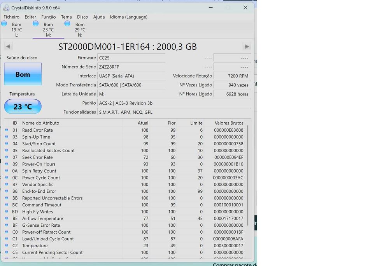Click the serial number field Z4Z28RFP
389x266 pixels.
[131, 67]
